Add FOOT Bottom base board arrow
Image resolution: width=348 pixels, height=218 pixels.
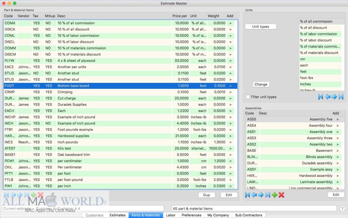click(x=230, y=86)
